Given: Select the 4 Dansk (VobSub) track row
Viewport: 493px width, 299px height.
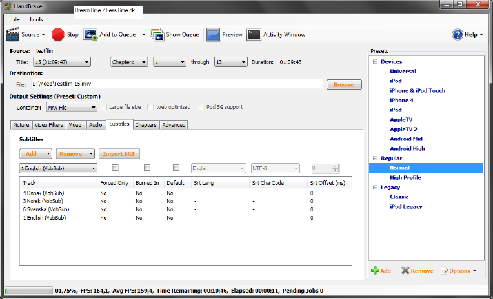Looking at the screenshot, I should tap(185, 193).
